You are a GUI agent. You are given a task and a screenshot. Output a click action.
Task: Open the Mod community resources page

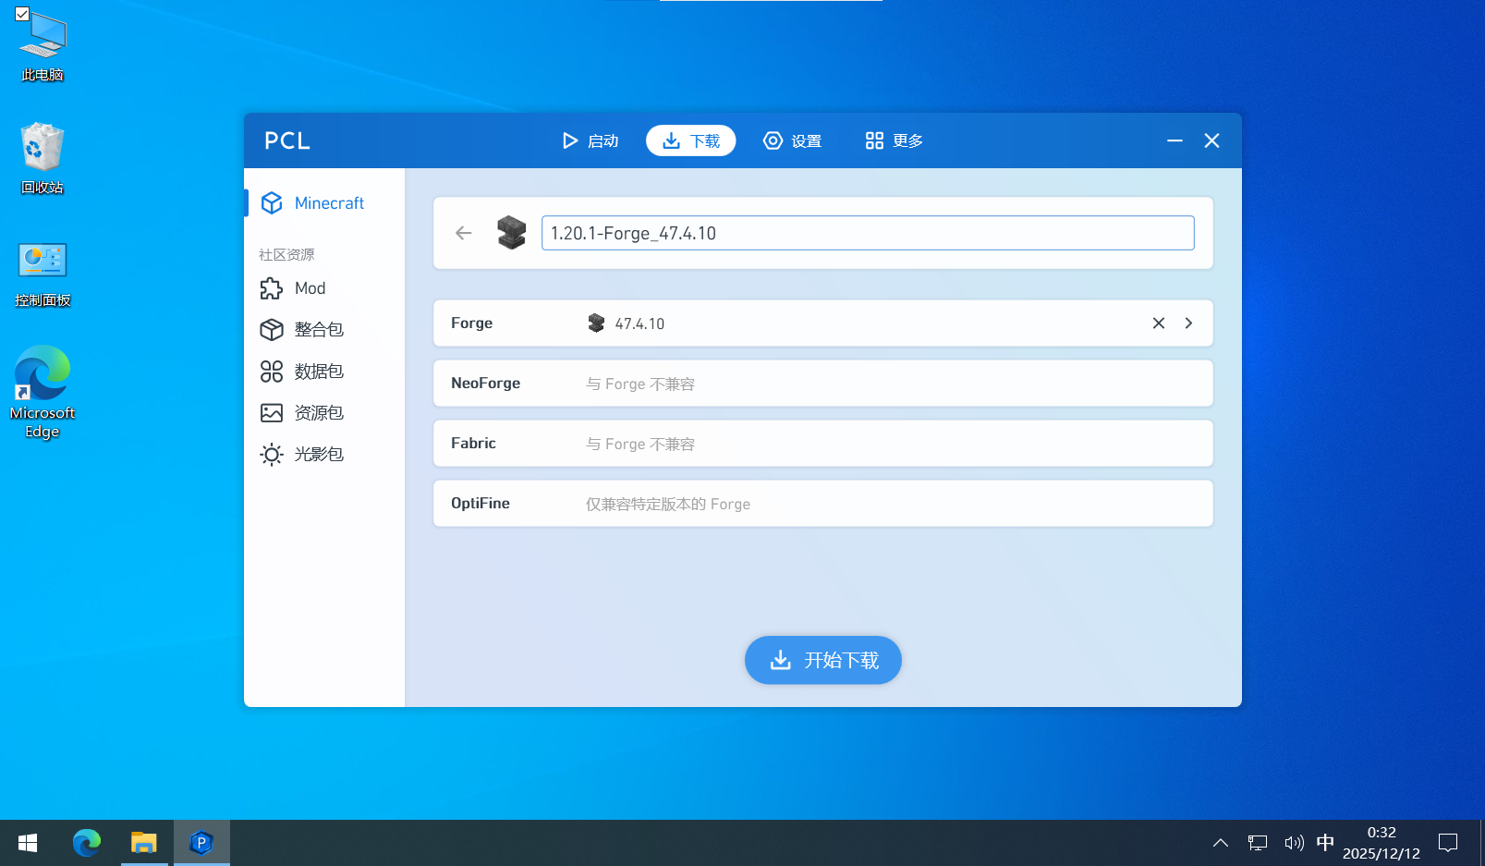tap(310, 288)
